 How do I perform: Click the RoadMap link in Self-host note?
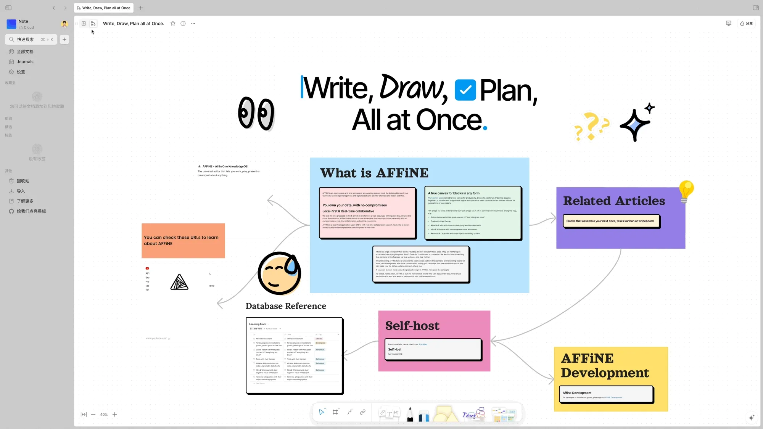(x=423, y=344)
